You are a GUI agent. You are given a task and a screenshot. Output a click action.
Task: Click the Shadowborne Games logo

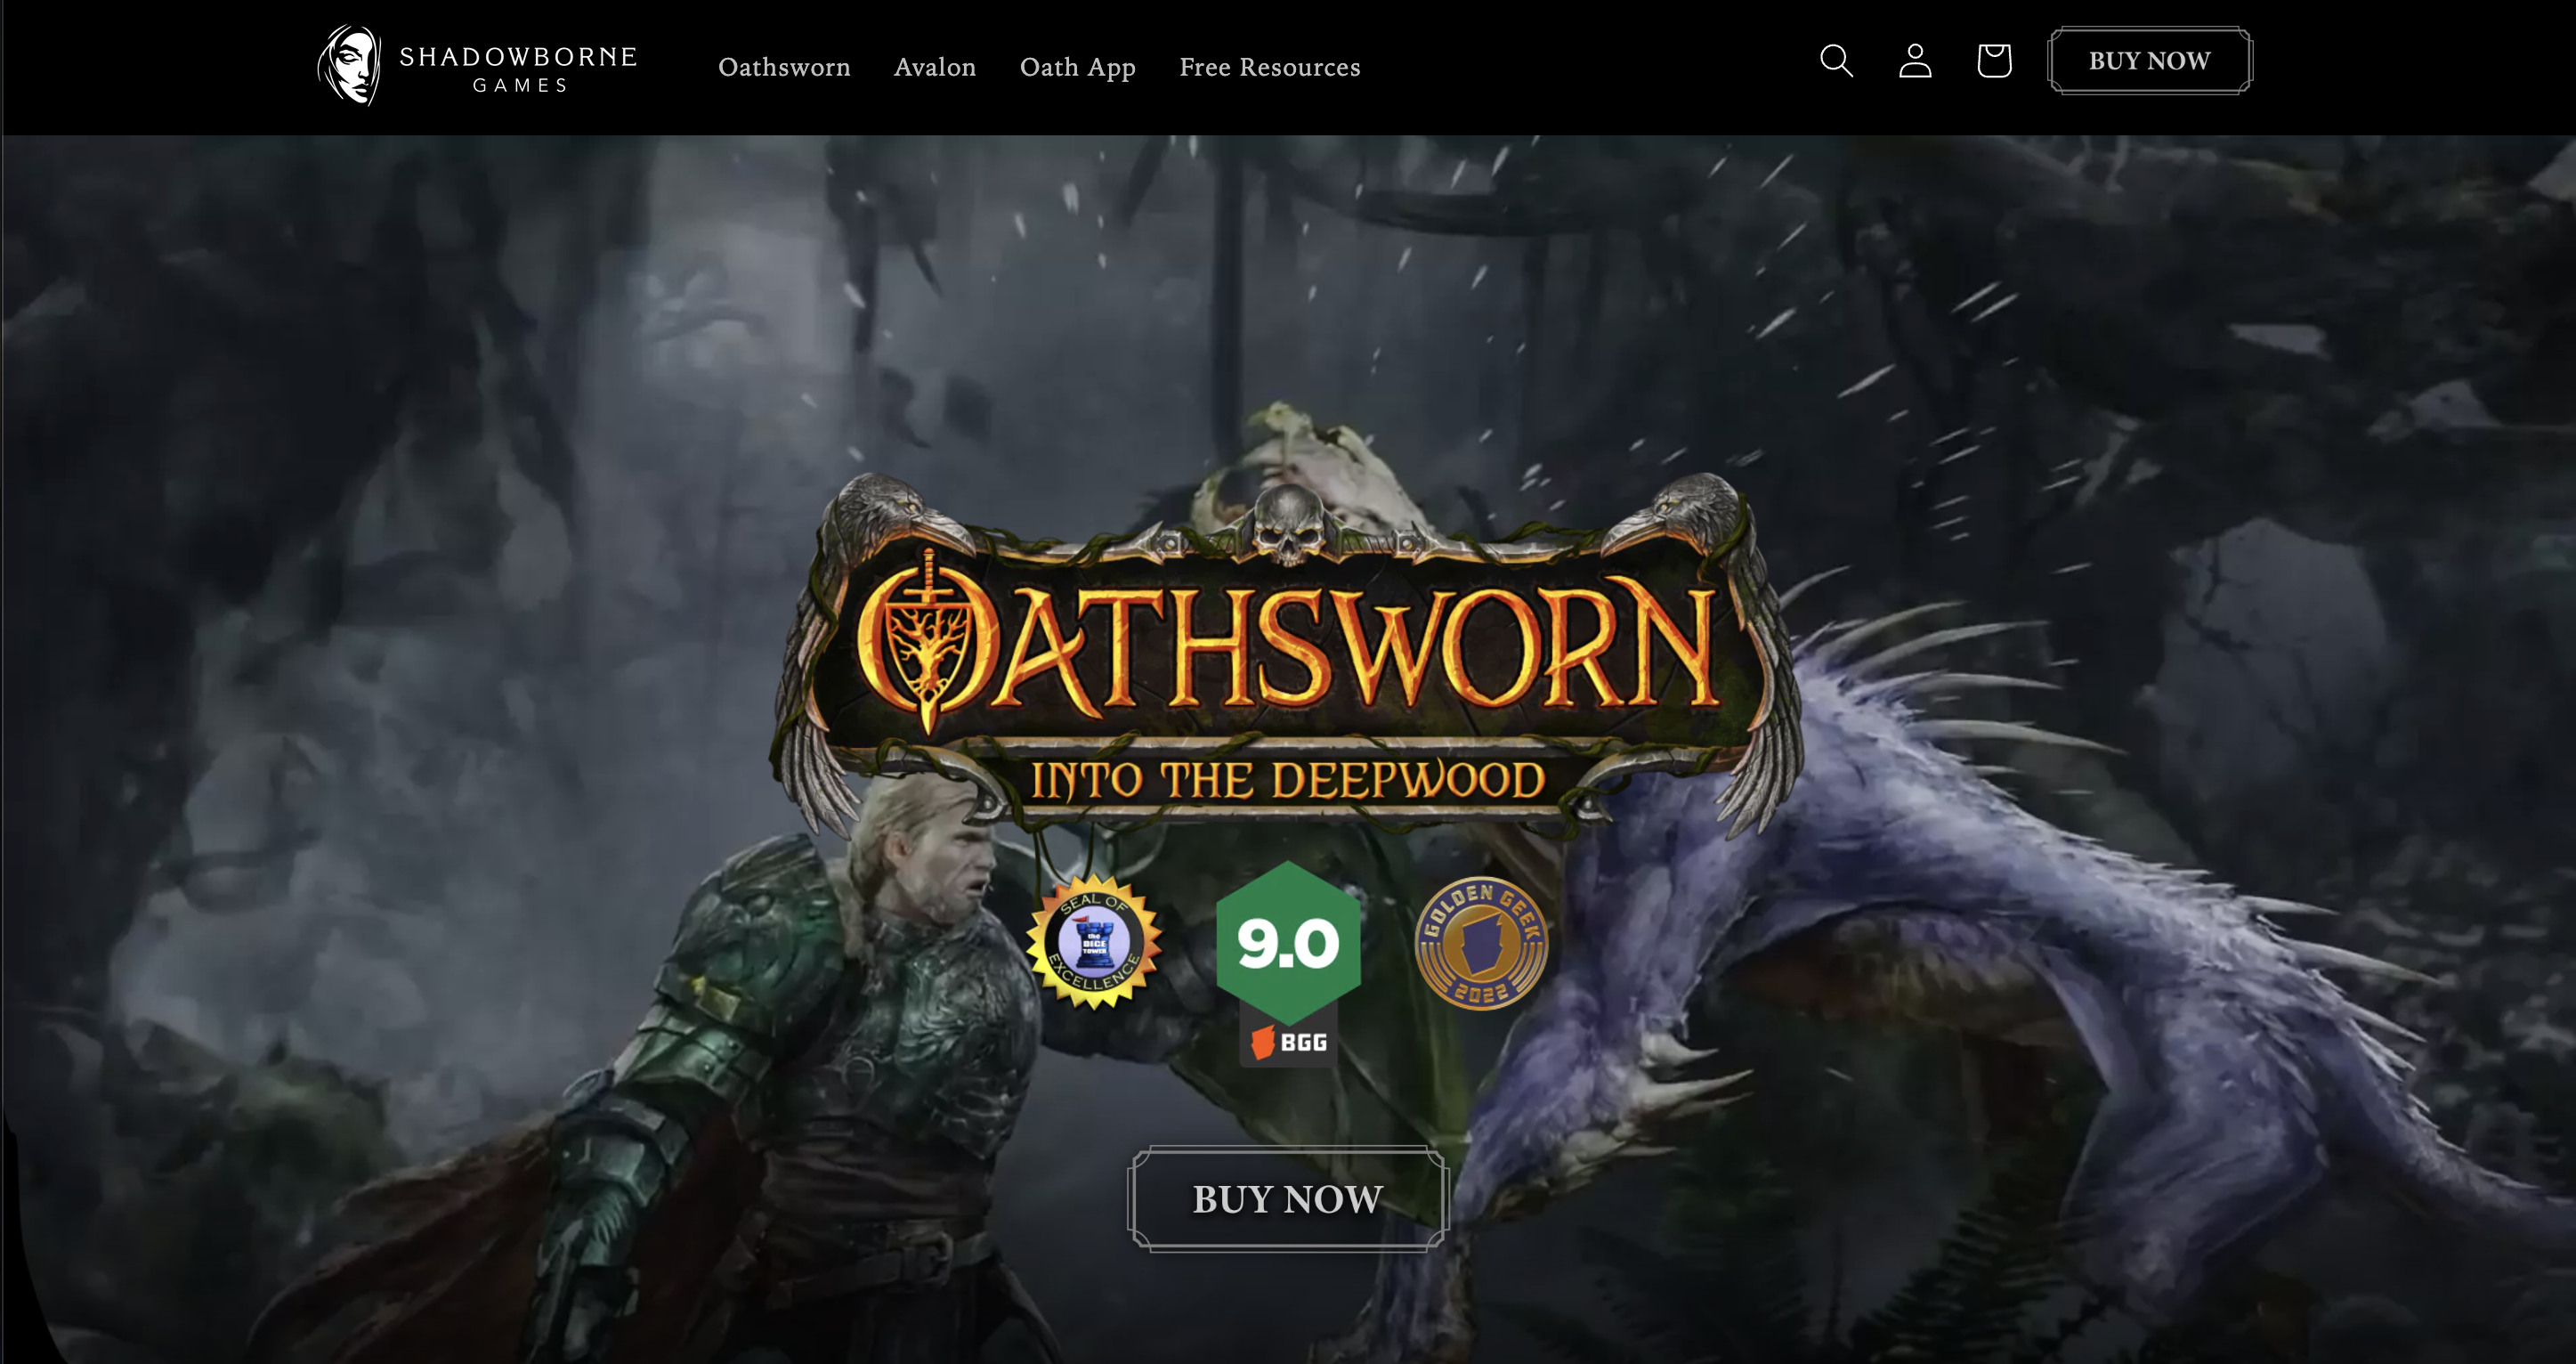coord(477,66)
